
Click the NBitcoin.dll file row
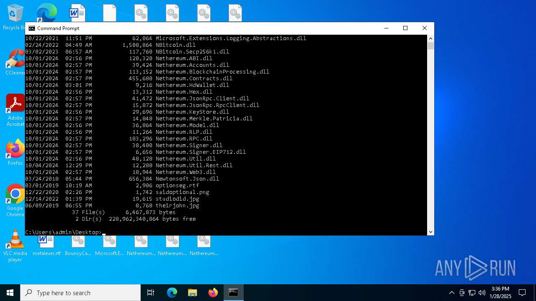111,45
